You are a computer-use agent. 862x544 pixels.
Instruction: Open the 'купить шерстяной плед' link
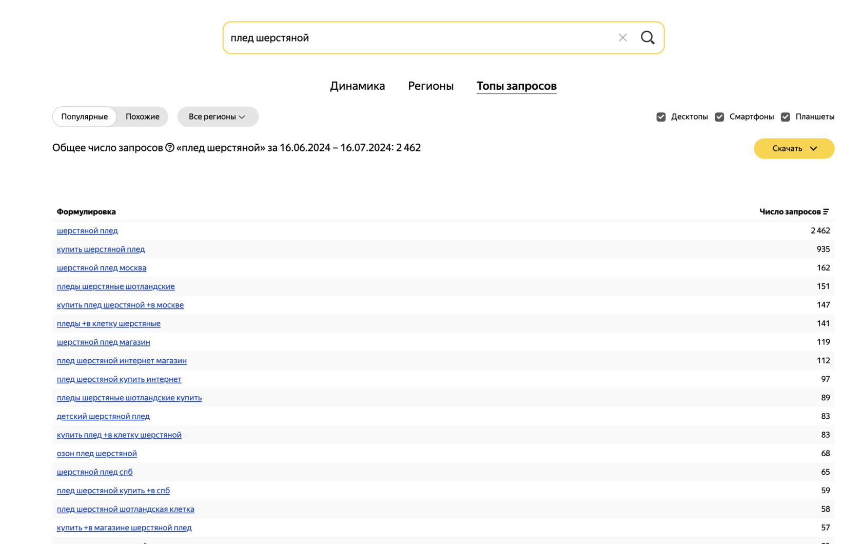[101, 249]
